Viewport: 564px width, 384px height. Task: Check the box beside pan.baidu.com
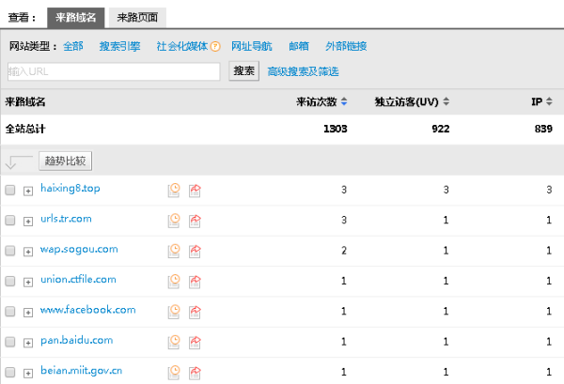[x=10, y=342]
